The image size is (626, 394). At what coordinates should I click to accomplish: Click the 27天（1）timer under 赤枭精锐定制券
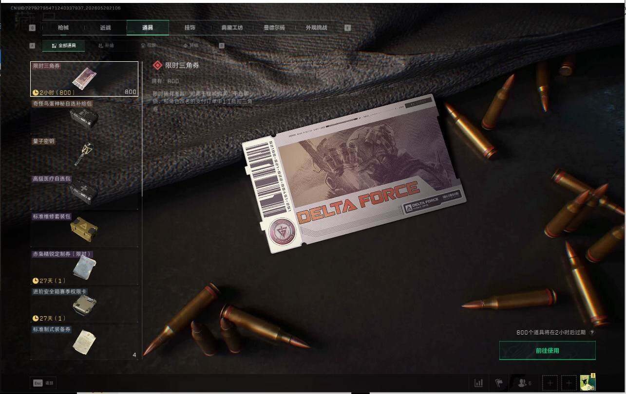pos(49,281)
